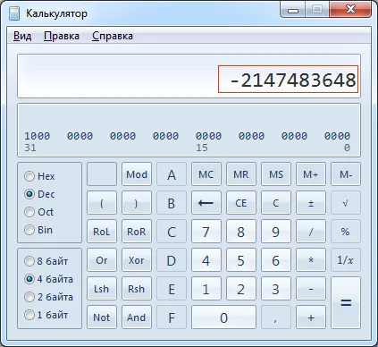Image resolution: width=378 pixels, height=347 pixels.
Task: Click the Rsh right shift button
Action: click(137, 289)
